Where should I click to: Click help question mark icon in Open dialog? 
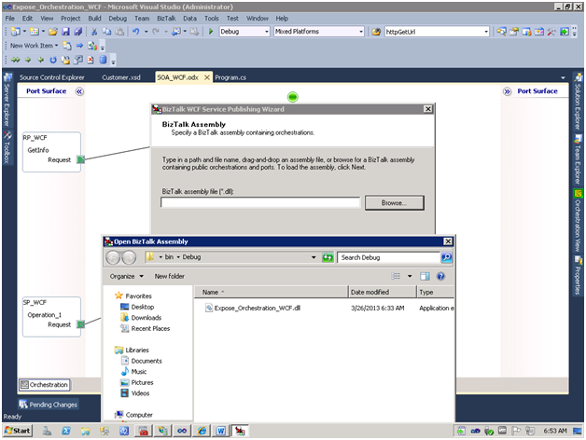(x=441, y=277)
